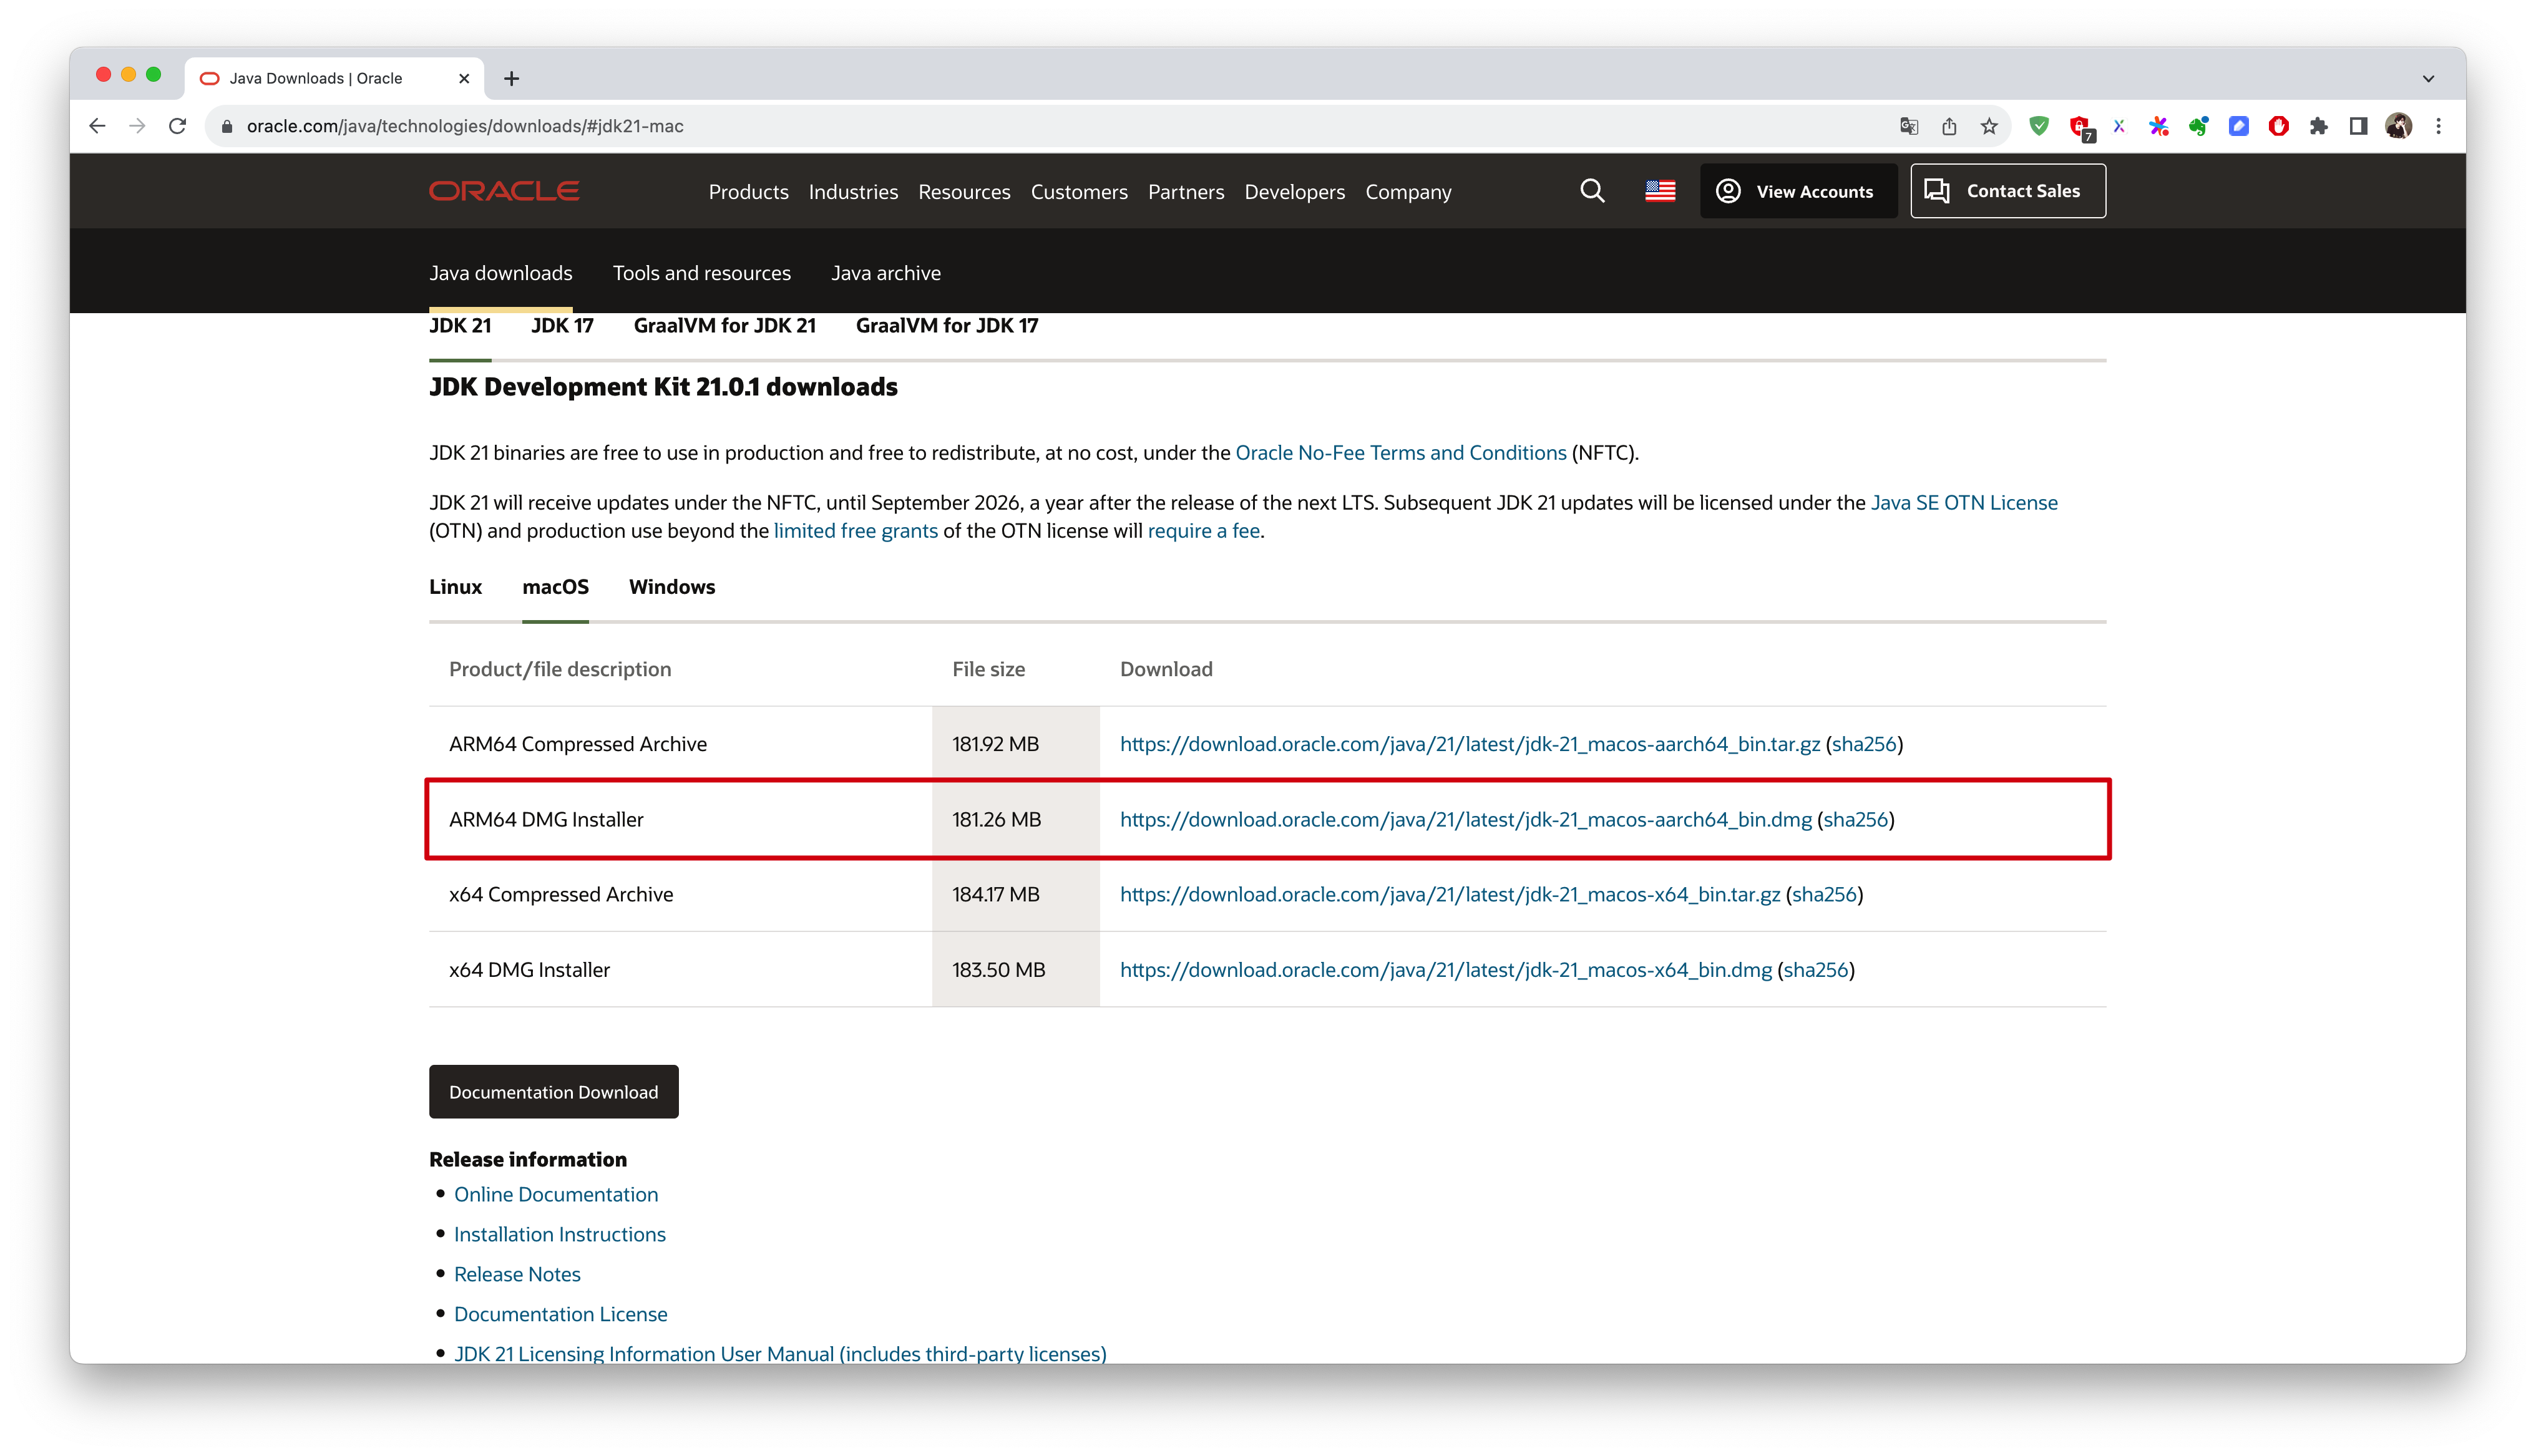The width and height of the screenshot is (2536, 1456).
Task: Close the Java Downloads tab
Action: coord(464,78)
